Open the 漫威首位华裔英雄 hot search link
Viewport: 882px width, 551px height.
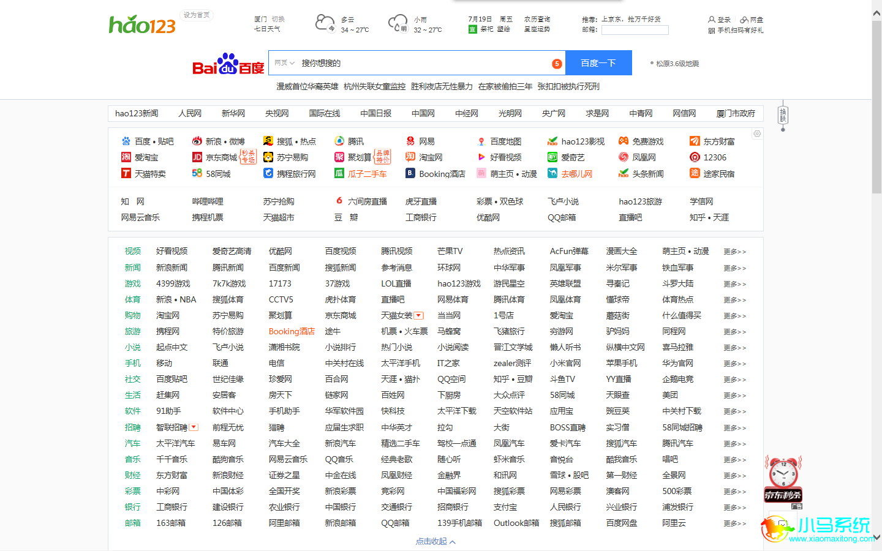pyautogui.click(x=307, y=87)
